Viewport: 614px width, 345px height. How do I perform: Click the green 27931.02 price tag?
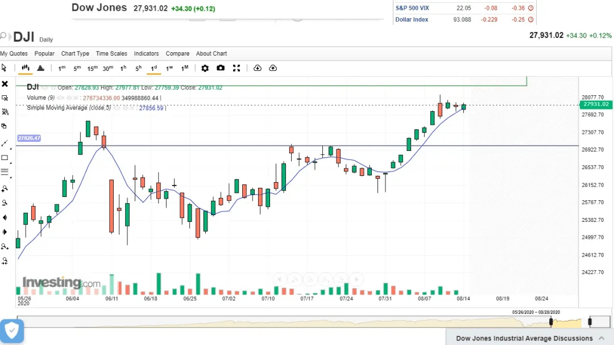(596, 104)
